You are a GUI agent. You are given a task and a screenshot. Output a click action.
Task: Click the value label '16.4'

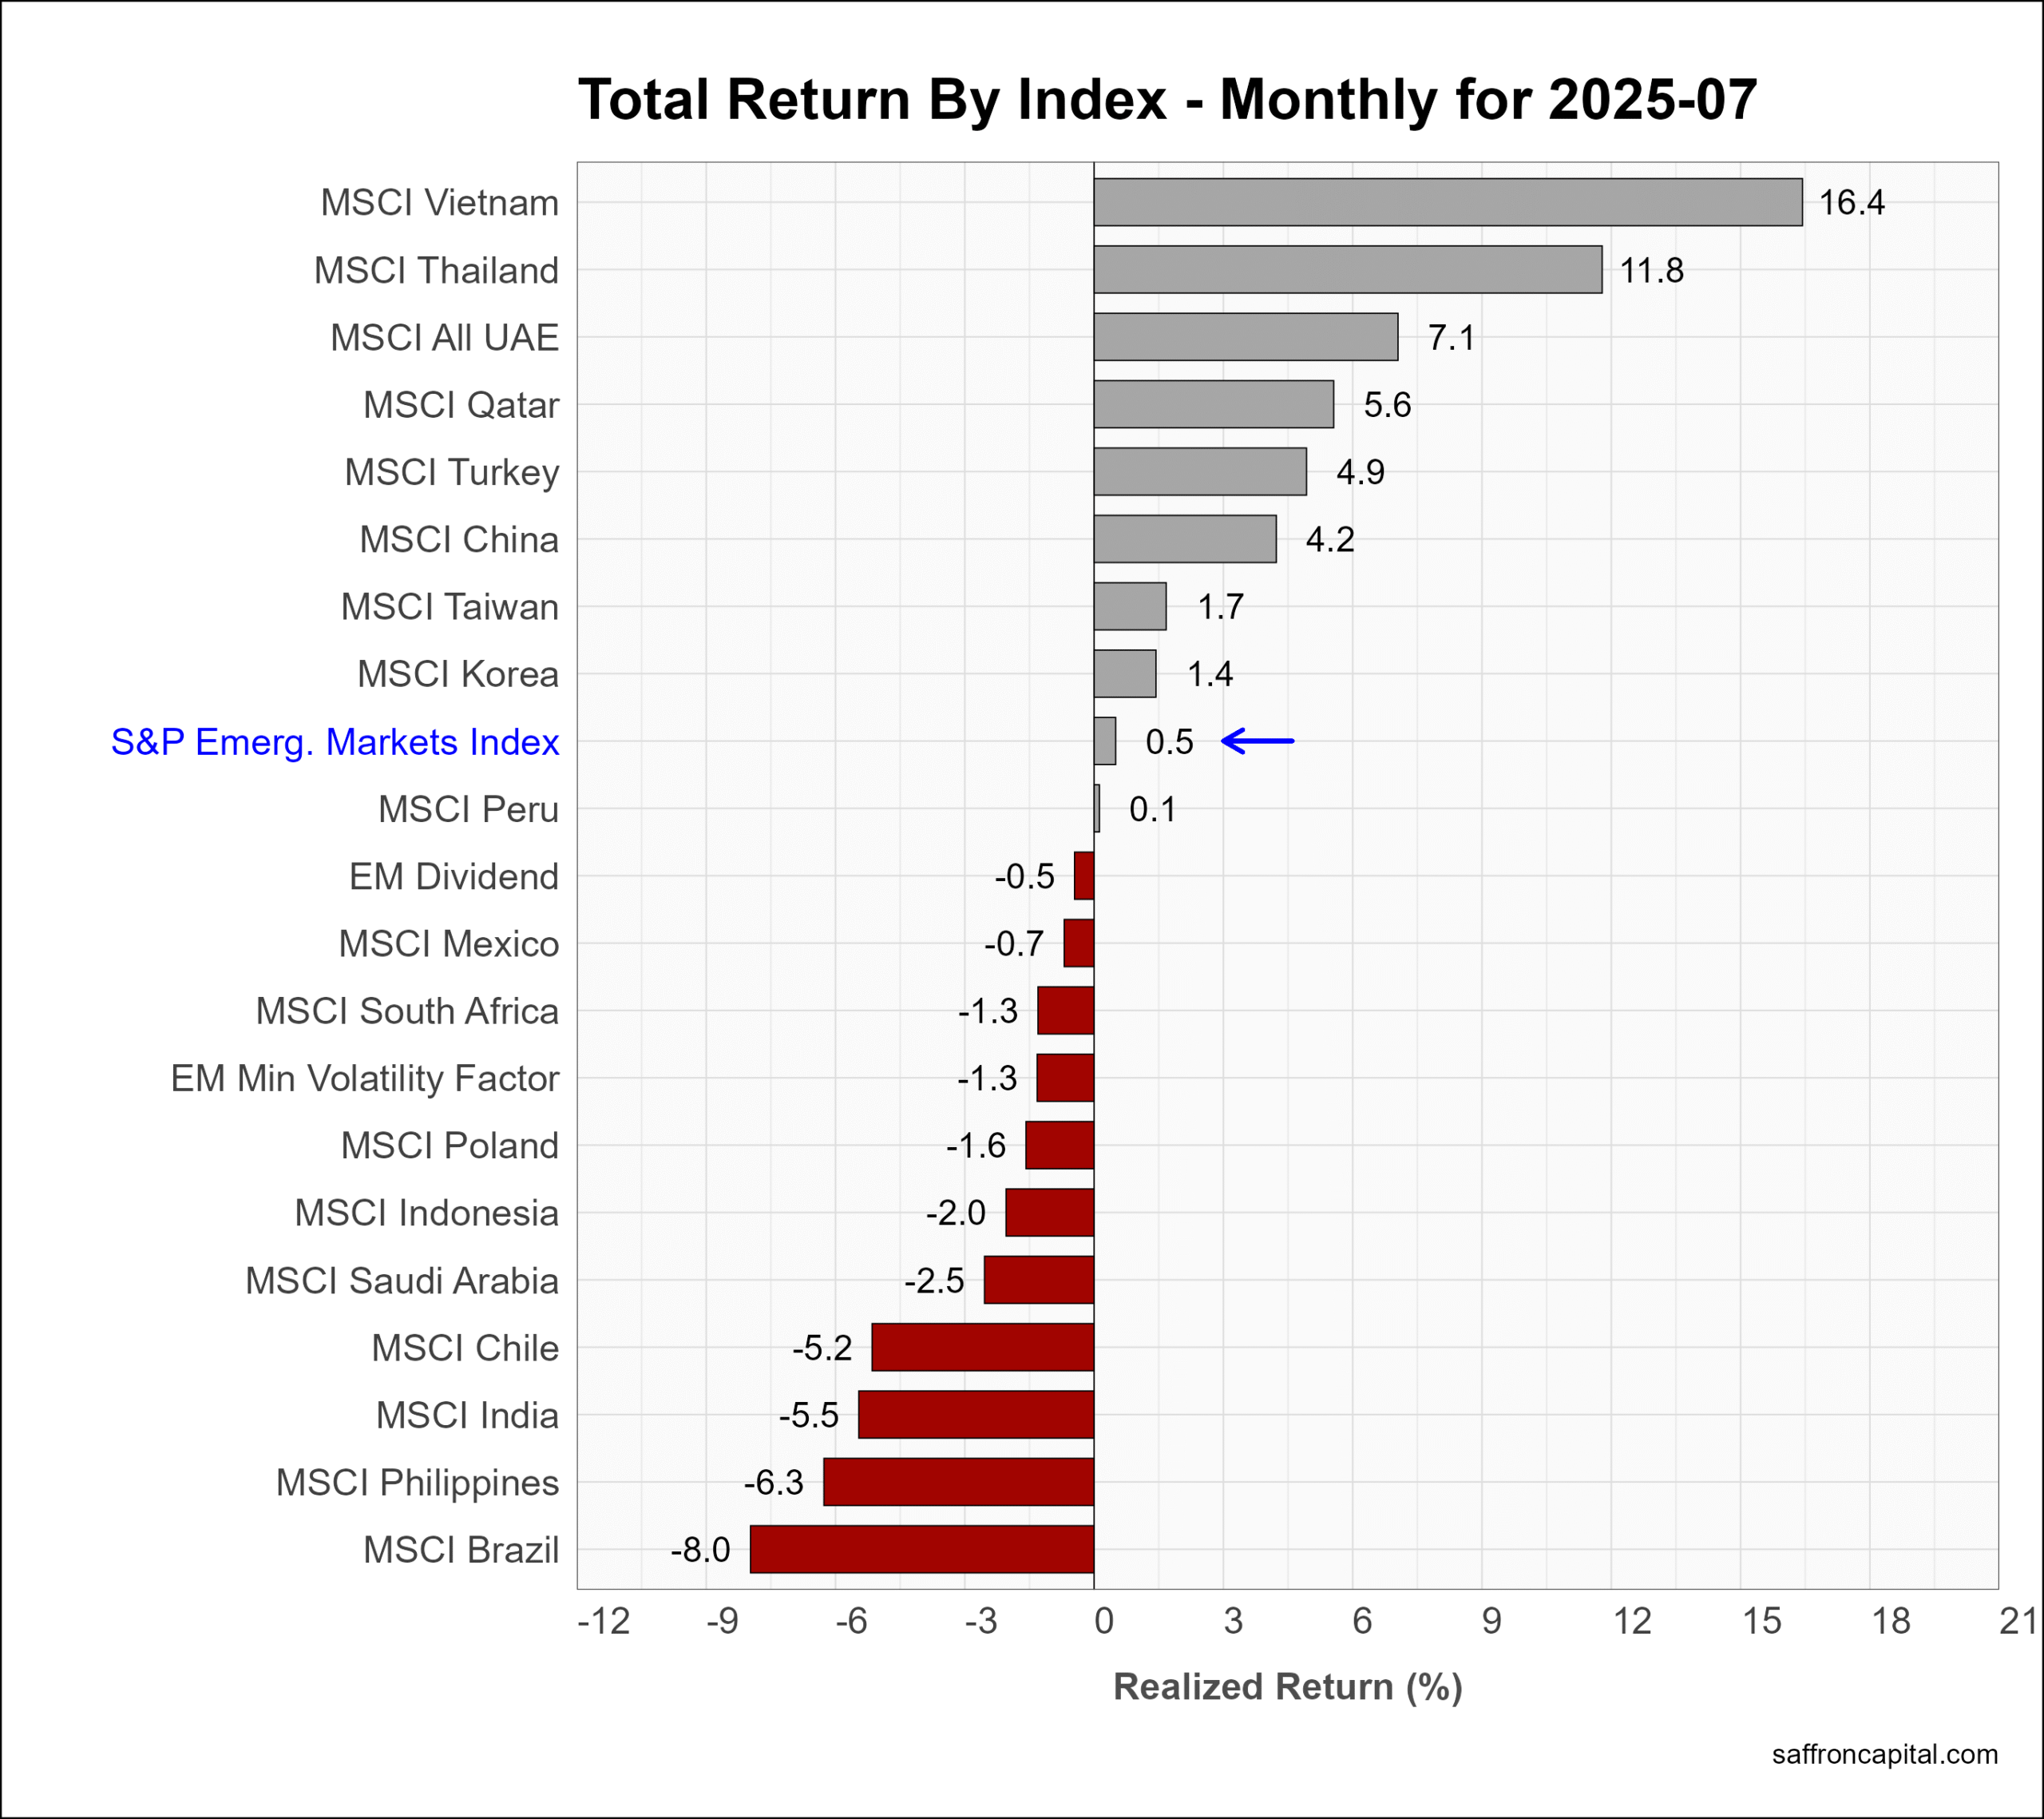pyautogui.click(x=1851, y=203)
